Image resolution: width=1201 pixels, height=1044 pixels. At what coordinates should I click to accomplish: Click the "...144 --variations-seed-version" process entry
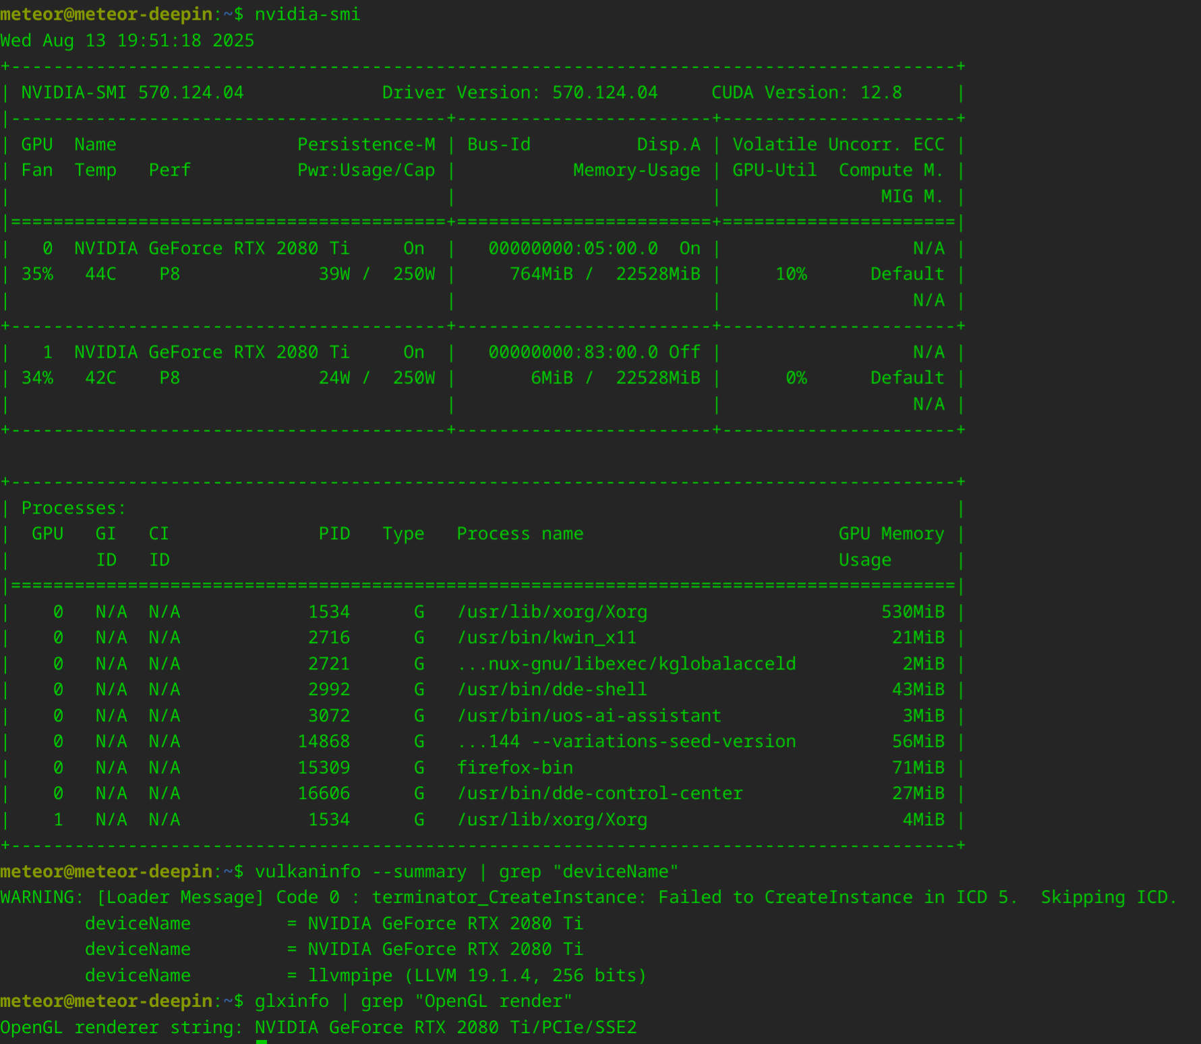click(626, 742)
